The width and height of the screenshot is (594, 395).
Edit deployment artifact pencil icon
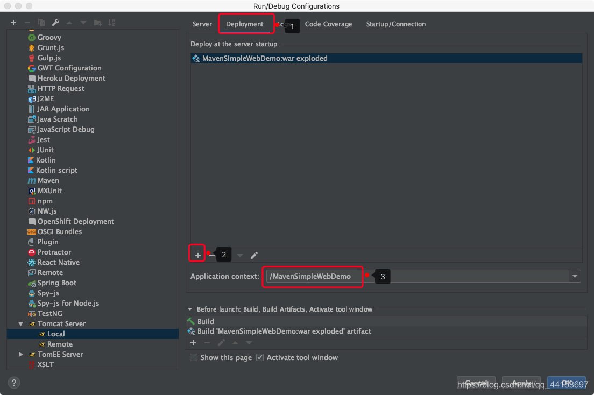point(254,255)
